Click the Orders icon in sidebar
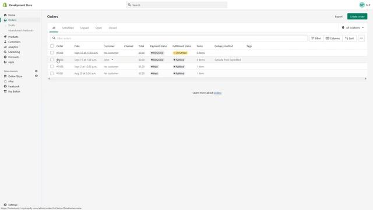The width and height of the screenshot is (373, 210). coord(5,20)
